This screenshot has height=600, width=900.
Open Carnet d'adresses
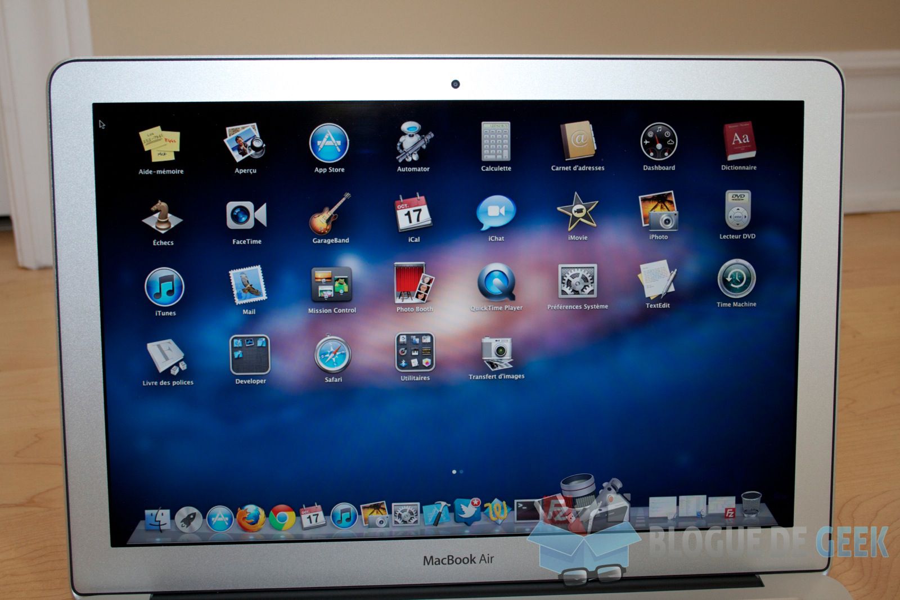click(x=578, y=141)
